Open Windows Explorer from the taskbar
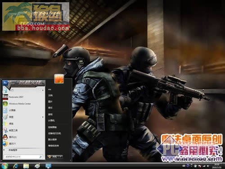 (26, 166)
